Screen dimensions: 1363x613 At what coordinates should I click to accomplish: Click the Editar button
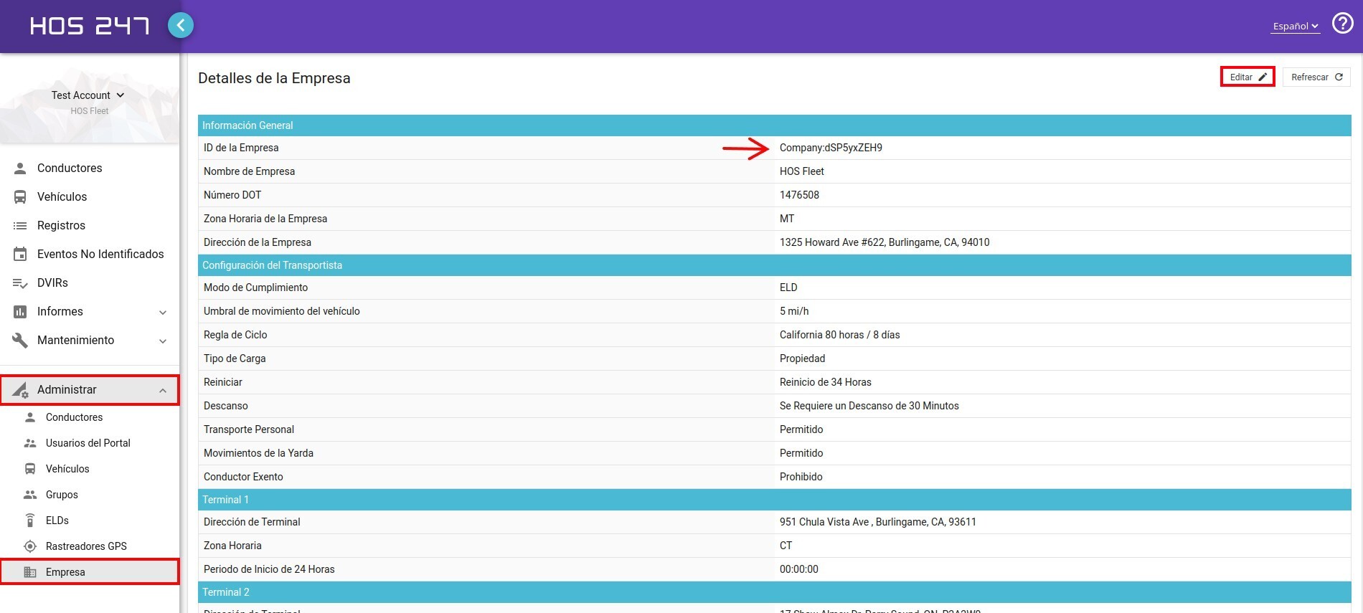tap(1247, 77)
